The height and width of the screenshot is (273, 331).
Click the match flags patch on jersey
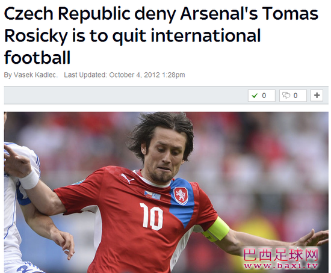(x=152, y=195)
